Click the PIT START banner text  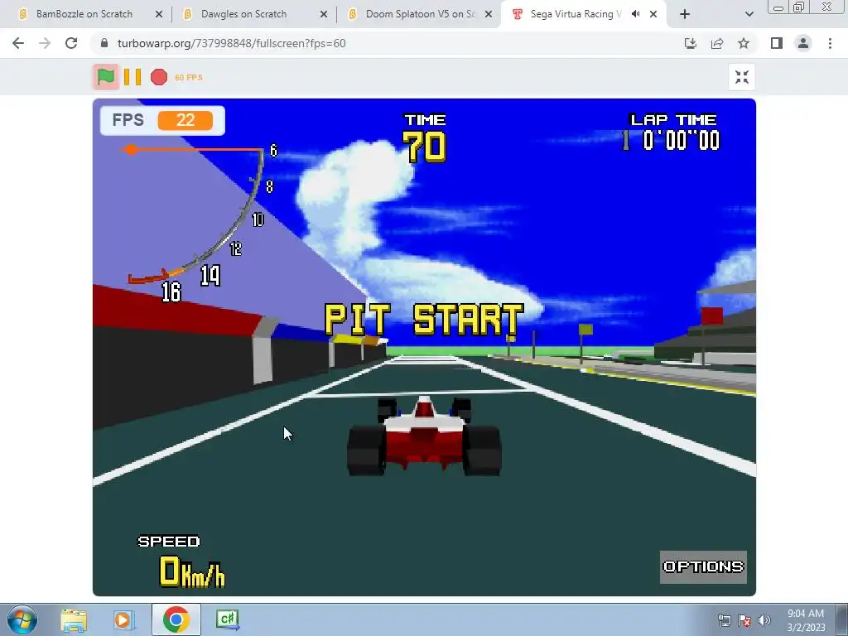point(424,320)
